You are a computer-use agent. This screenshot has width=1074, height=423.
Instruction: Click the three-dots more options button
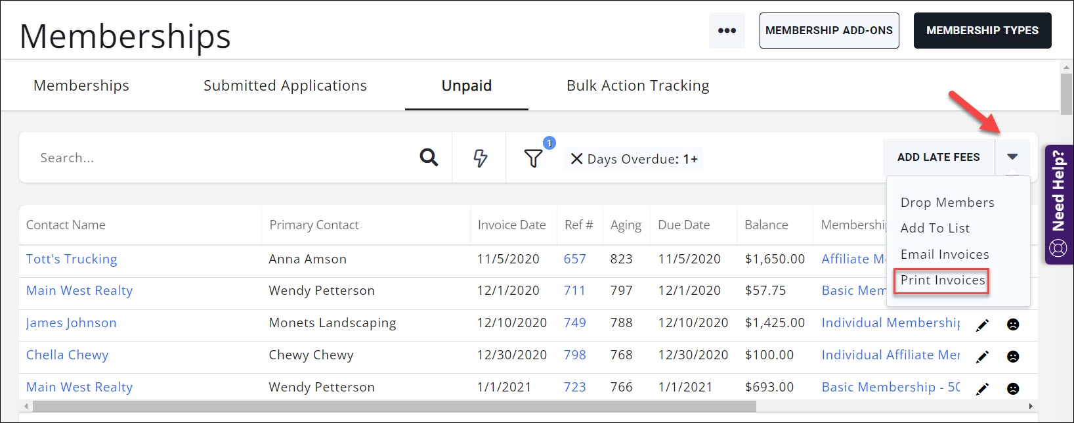(x=727, y=30)
